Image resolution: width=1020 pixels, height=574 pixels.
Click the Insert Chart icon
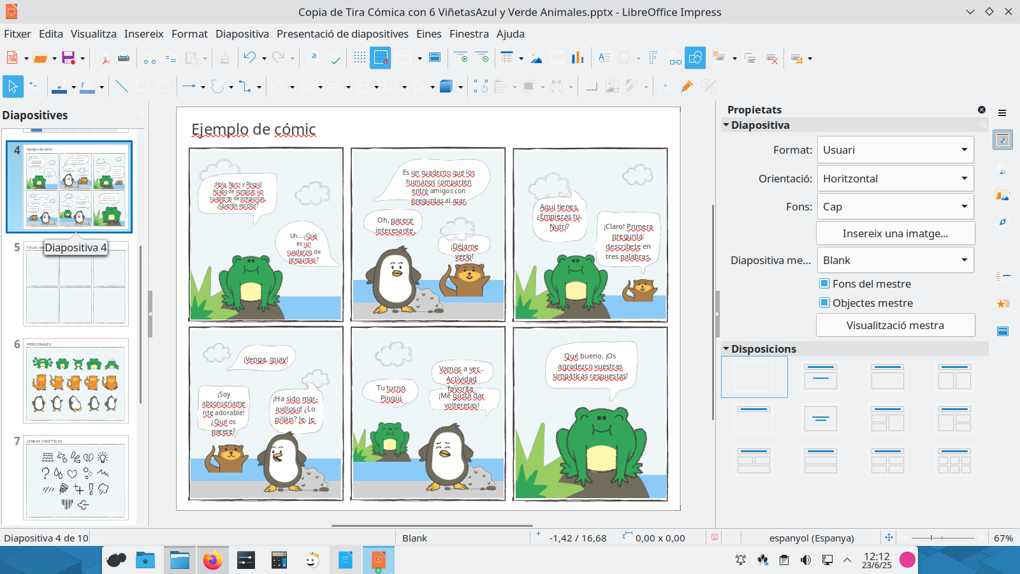[x=578, y=58]
